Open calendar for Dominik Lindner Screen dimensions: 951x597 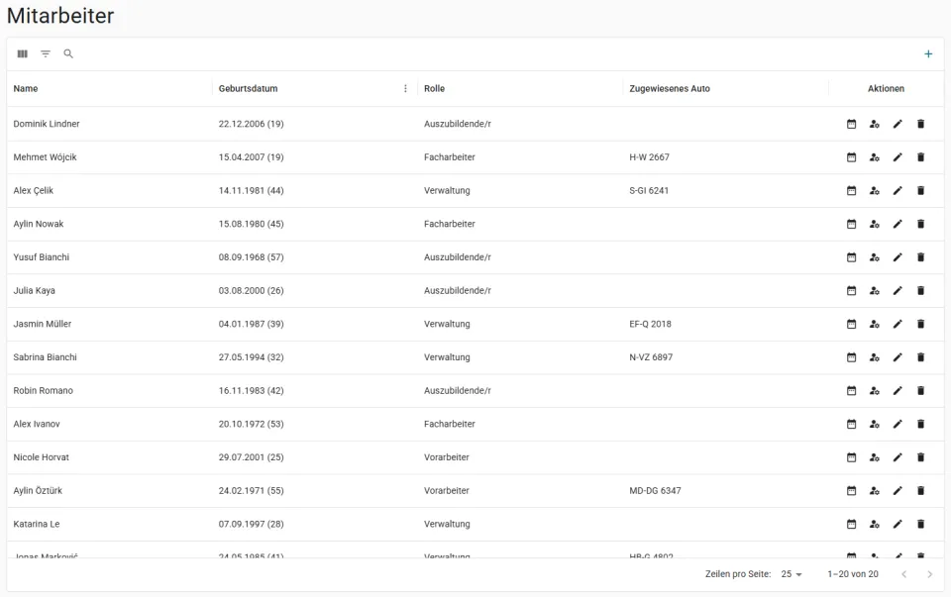coord(852,124)
